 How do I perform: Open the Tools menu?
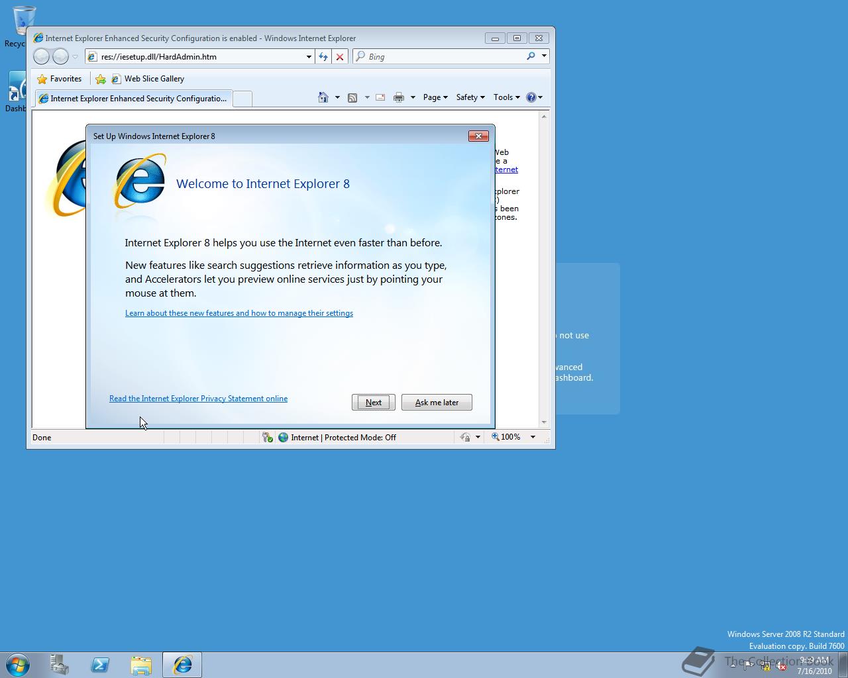pos(507,97)
